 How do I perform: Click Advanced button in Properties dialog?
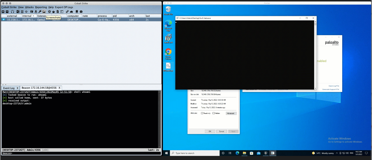(x=231, y=113)
